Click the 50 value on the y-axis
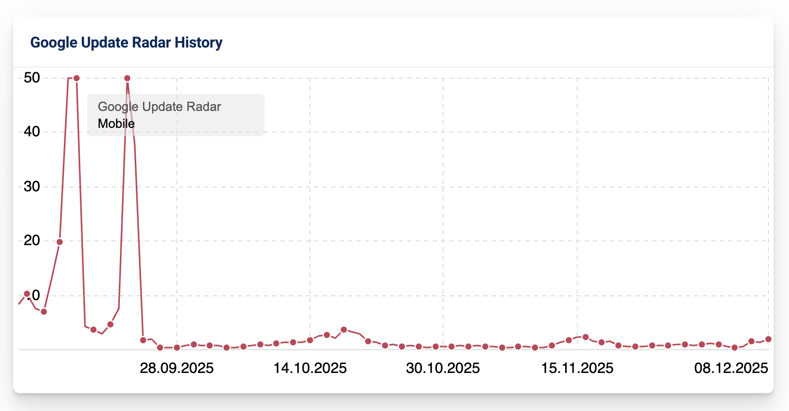Image resolution: width=789 pixels, height=411 pixels. click(33, 78)
